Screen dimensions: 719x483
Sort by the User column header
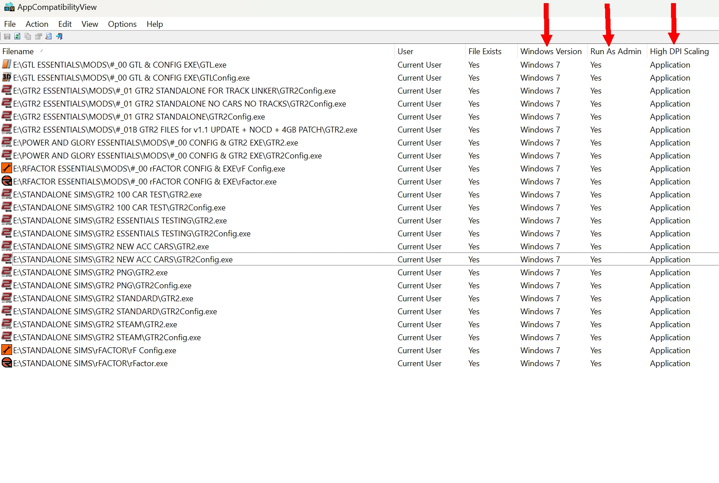[x=430, y=51]
